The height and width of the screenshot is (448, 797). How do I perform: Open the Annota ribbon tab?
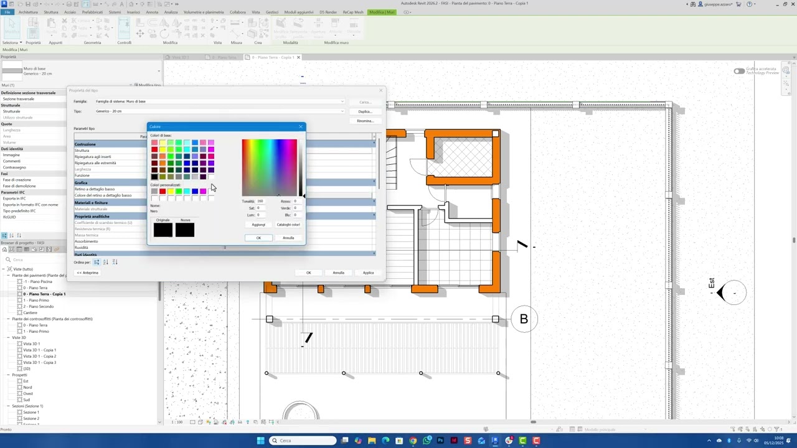point(152,12)
